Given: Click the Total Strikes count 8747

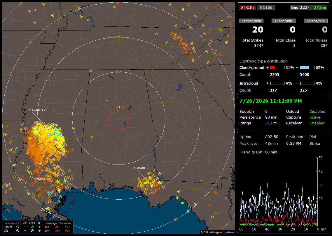Looking at the screenshot, I should (x=259, y=46).
